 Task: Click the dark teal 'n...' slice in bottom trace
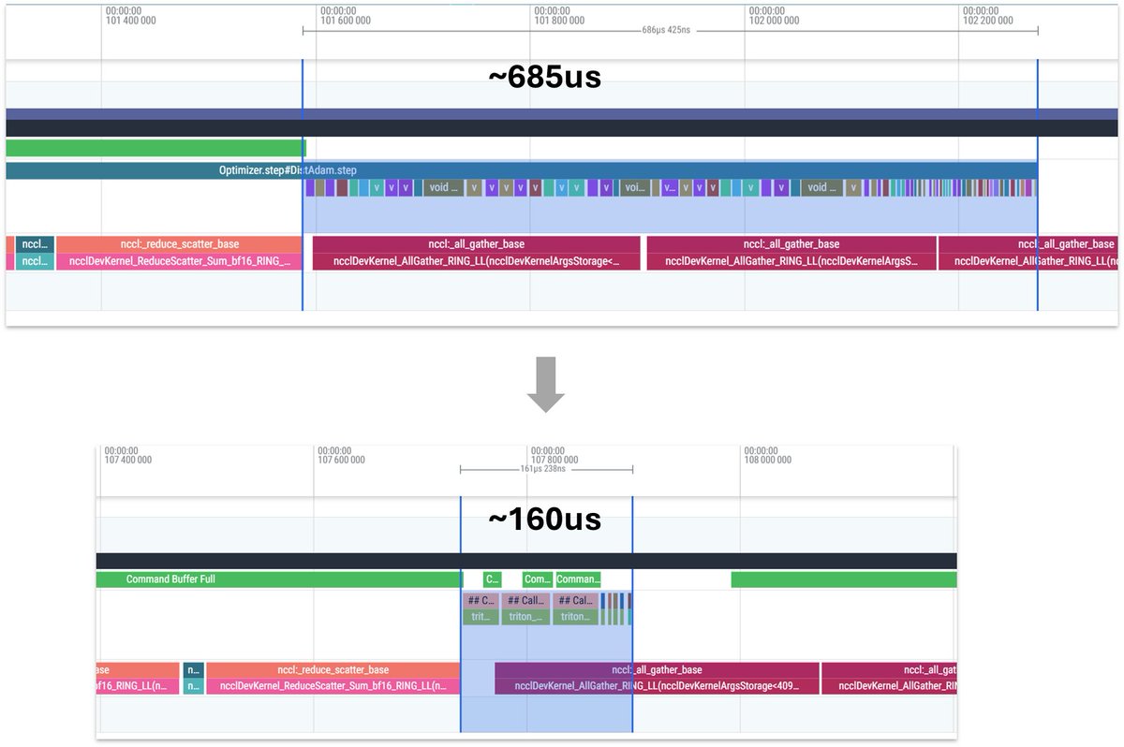(193, 670)
